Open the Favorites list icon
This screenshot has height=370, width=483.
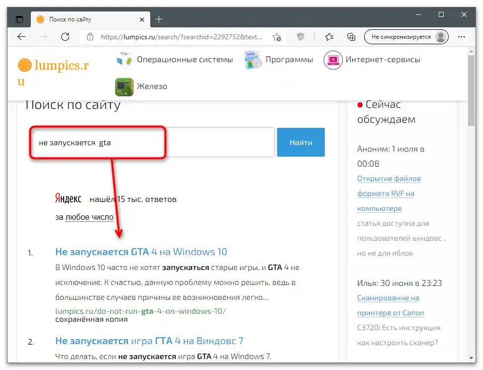tap(329, 37)
